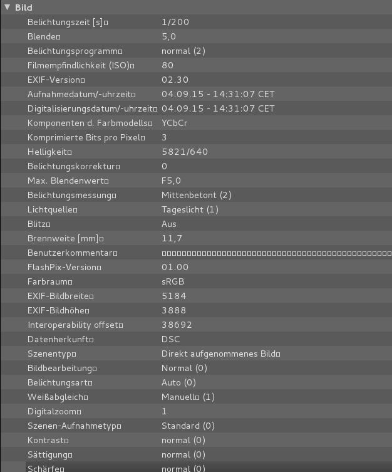Select the Belichtungsprogramm entry
Screen dimensions: 392x472
point(75,51)
